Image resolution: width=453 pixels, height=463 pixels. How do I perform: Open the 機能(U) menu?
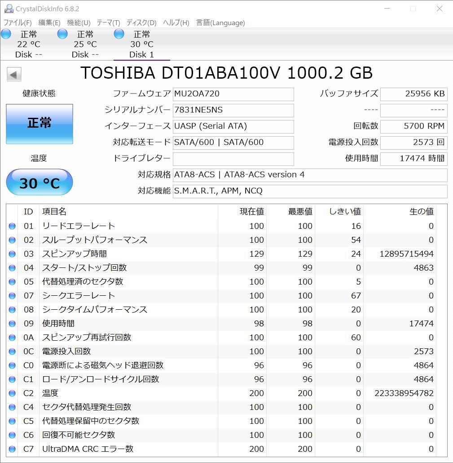point(79,23)
